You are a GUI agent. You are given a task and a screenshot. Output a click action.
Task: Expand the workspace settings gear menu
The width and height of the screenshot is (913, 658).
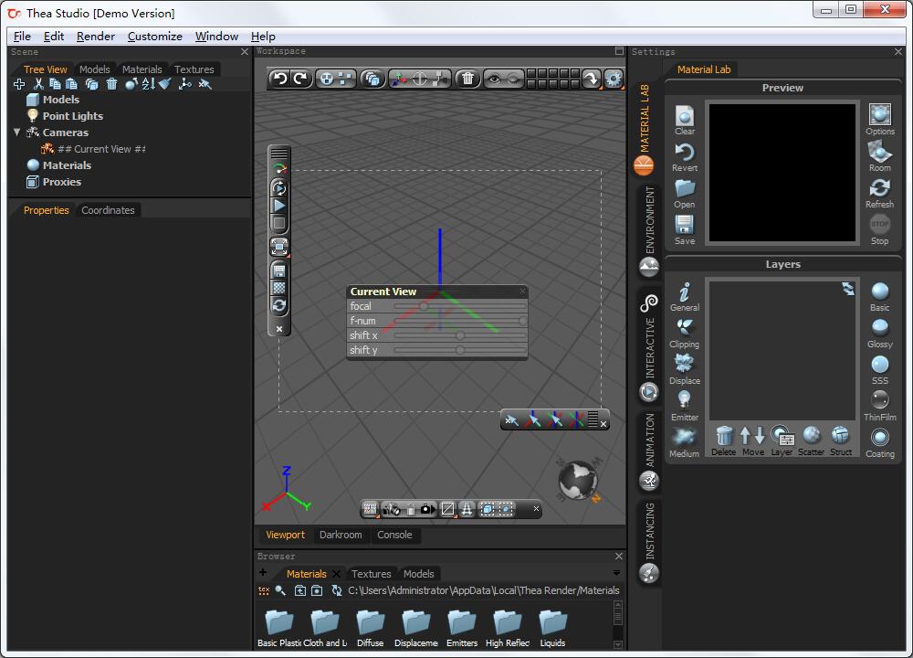pos(614,79)
